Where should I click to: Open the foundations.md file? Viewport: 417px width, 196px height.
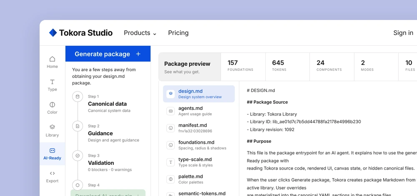(x=199, y=145)
